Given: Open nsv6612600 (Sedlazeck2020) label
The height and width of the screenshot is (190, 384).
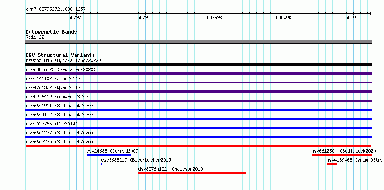Looking at the screenshot, I should 345,151.
